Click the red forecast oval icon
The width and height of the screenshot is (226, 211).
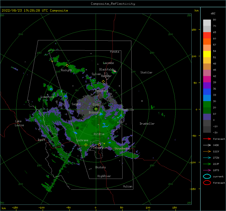coord(207,183)
